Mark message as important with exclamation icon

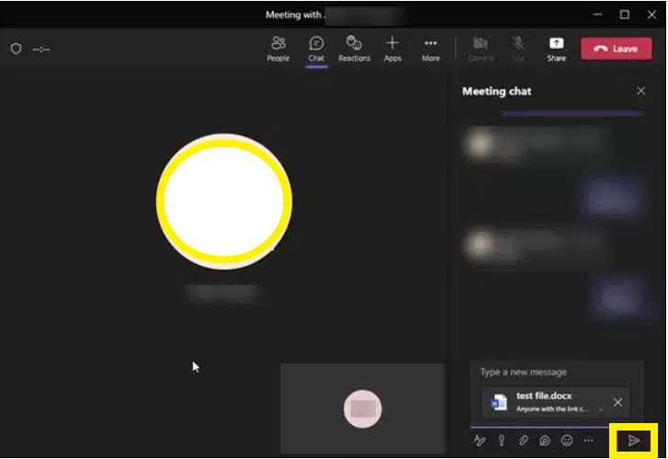502,441
